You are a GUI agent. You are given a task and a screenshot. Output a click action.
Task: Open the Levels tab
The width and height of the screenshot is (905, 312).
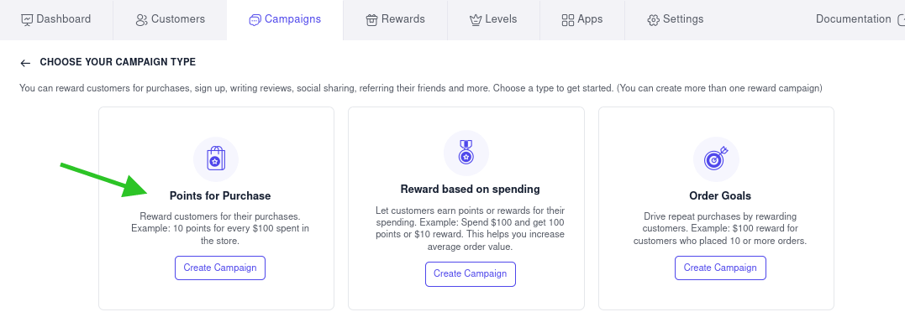[493, 19]
